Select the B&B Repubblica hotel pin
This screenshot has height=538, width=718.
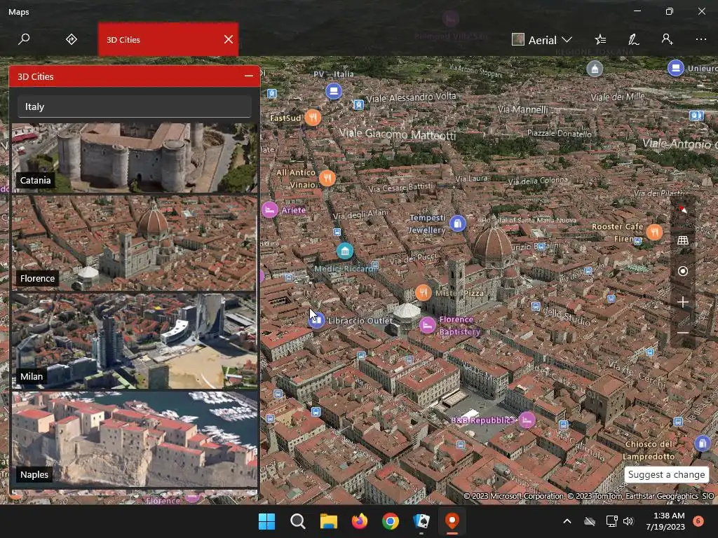[x=527, y=420]
